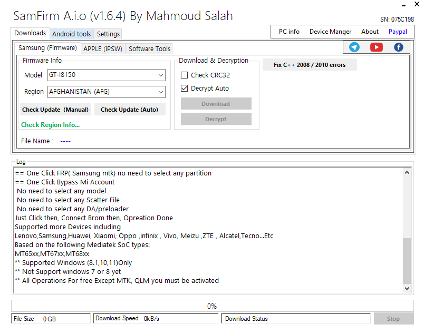This screenshot has width=424, height=334.
Task: Click the Stop button
Action: (393, 319)
